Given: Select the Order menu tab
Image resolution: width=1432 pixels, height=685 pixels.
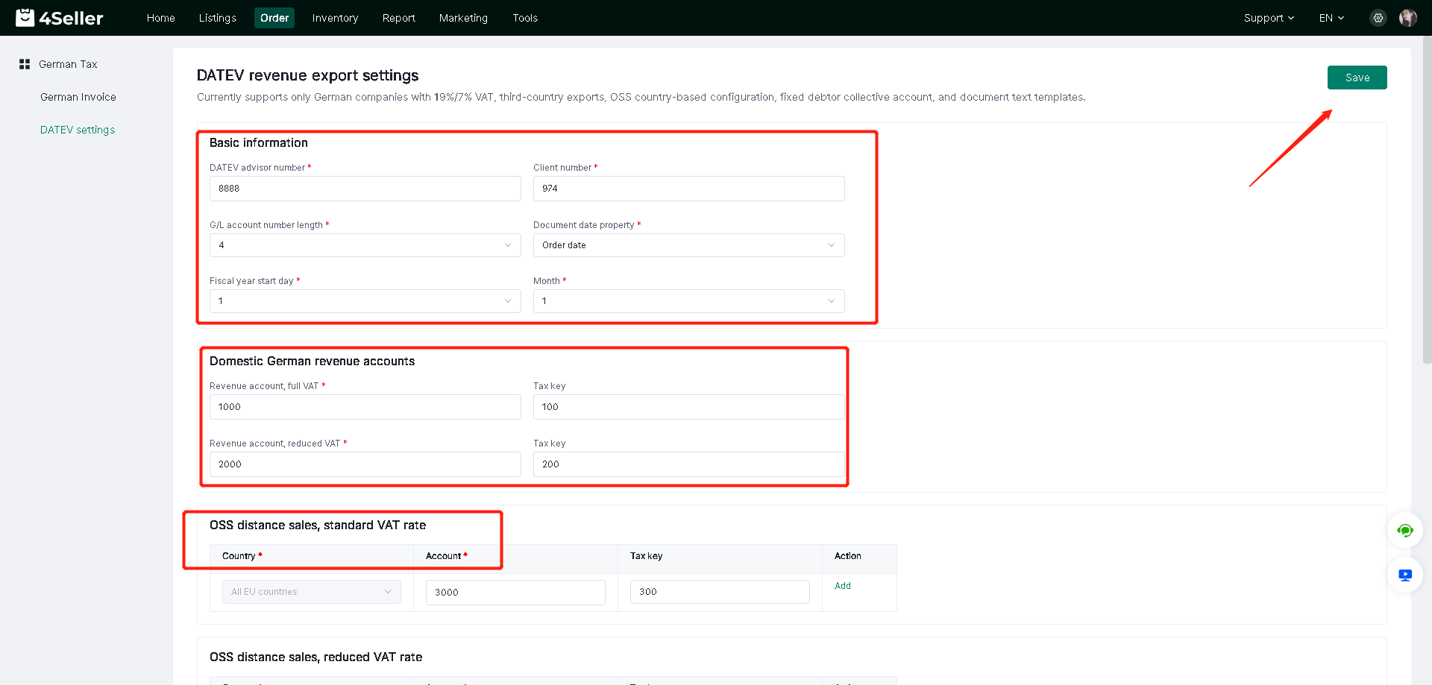Looking at the screenshot, I should click(274, 18).
